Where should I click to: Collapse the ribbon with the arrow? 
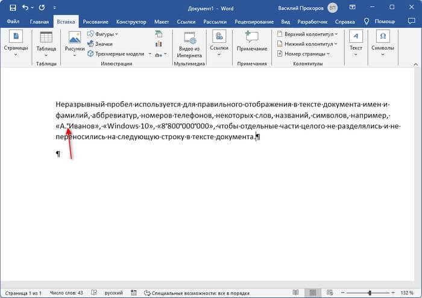(415, 64)
